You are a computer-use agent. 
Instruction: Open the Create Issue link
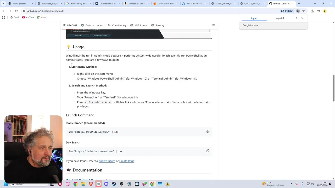[127, 161]
